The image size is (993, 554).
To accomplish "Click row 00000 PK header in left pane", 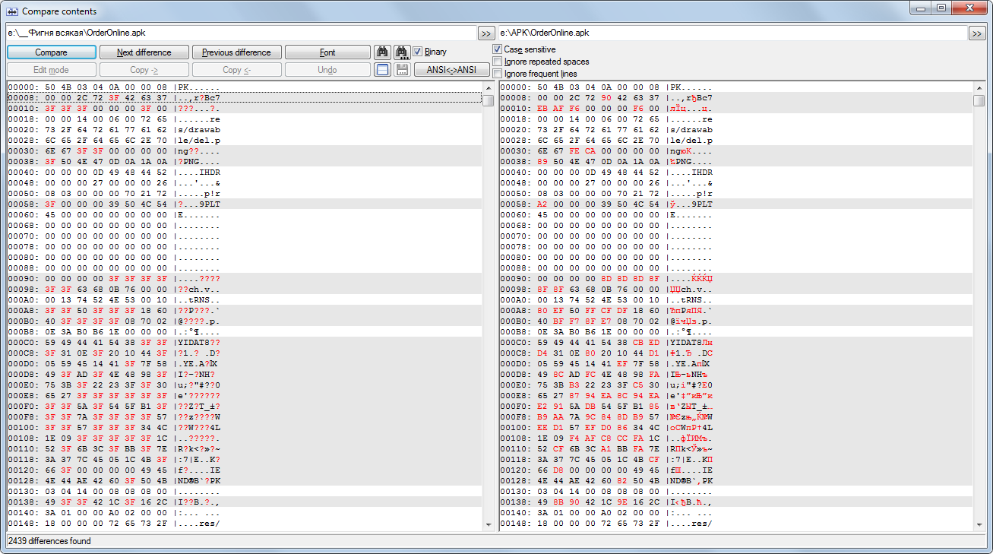I will tap(244, 87).
